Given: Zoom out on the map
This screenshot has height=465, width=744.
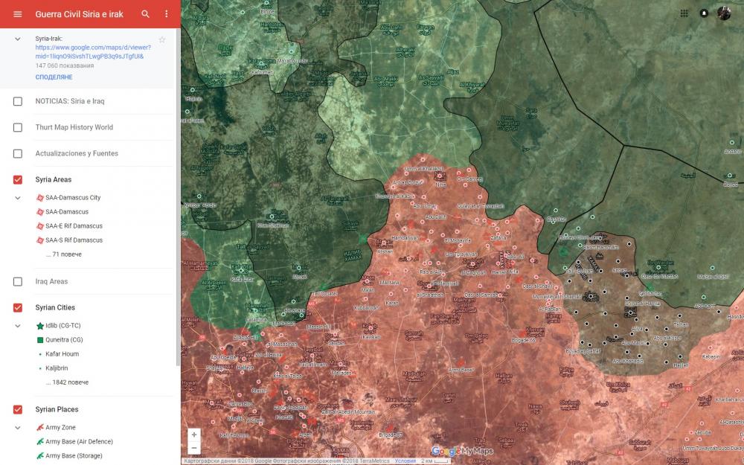Looking at the screenshot, I should point(194,448).
